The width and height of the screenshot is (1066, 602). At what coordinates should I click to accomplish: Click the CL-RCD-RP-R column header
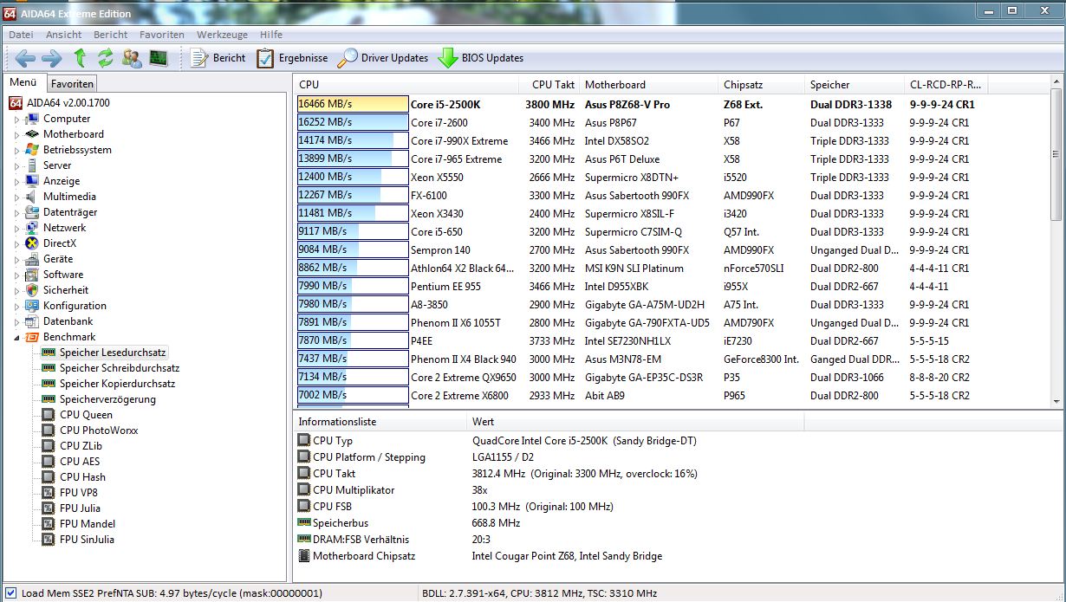[945, 85]
